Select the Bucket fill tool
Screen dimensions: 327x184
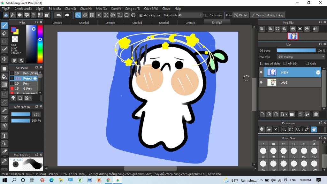coord(4,77)
